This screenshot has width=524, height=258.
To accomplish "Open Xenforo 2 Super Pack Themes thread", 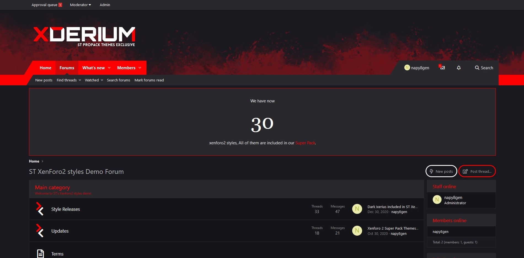I will point(393,228).
